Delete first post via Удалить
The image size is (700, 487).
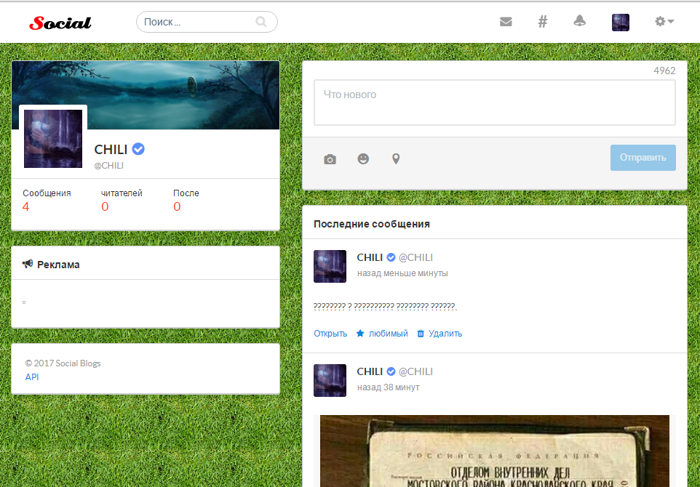point(440,334)
